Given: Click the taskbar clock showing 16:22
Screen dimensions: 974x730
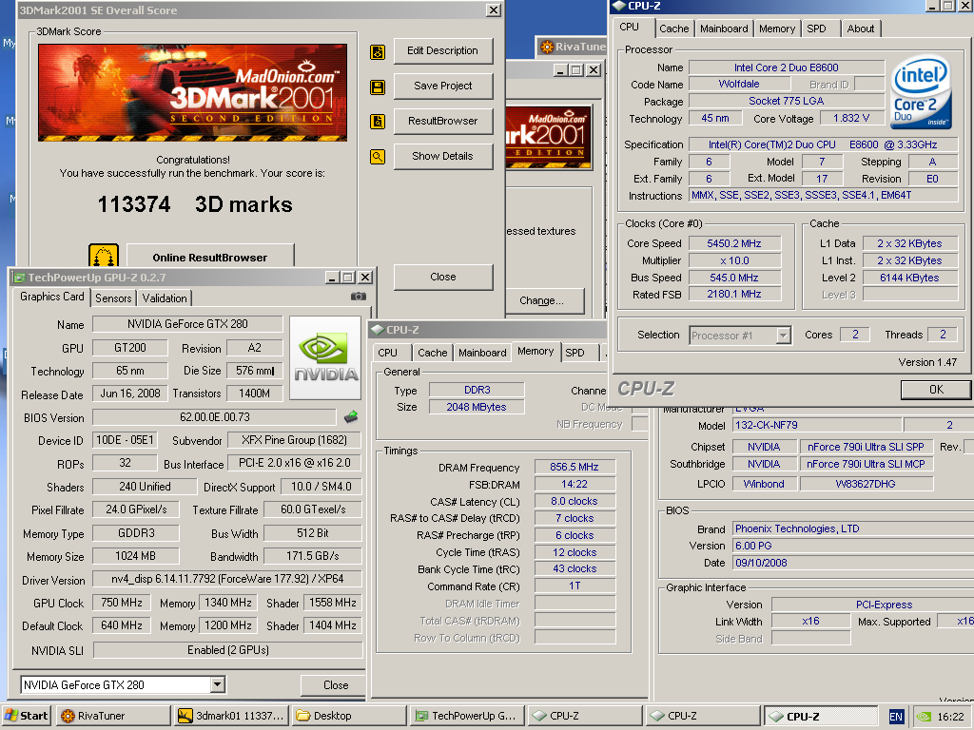Looking at the screenshot, I should [950, 717].
